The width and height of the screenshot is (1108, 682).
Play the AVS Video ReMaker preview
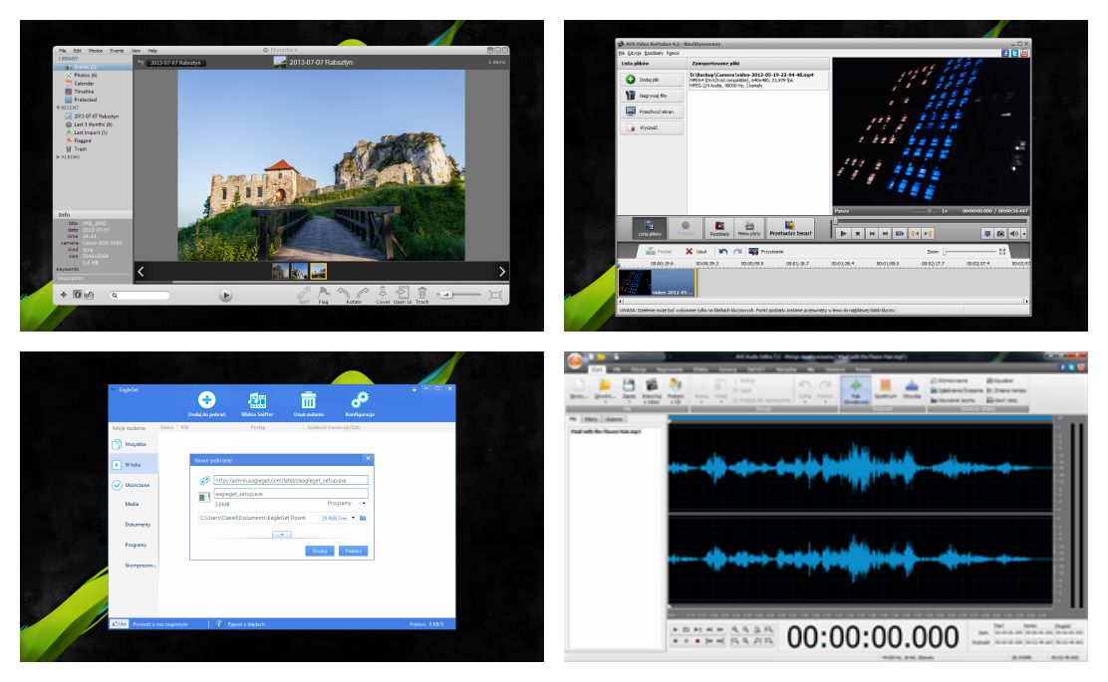[x=842, y=233]
